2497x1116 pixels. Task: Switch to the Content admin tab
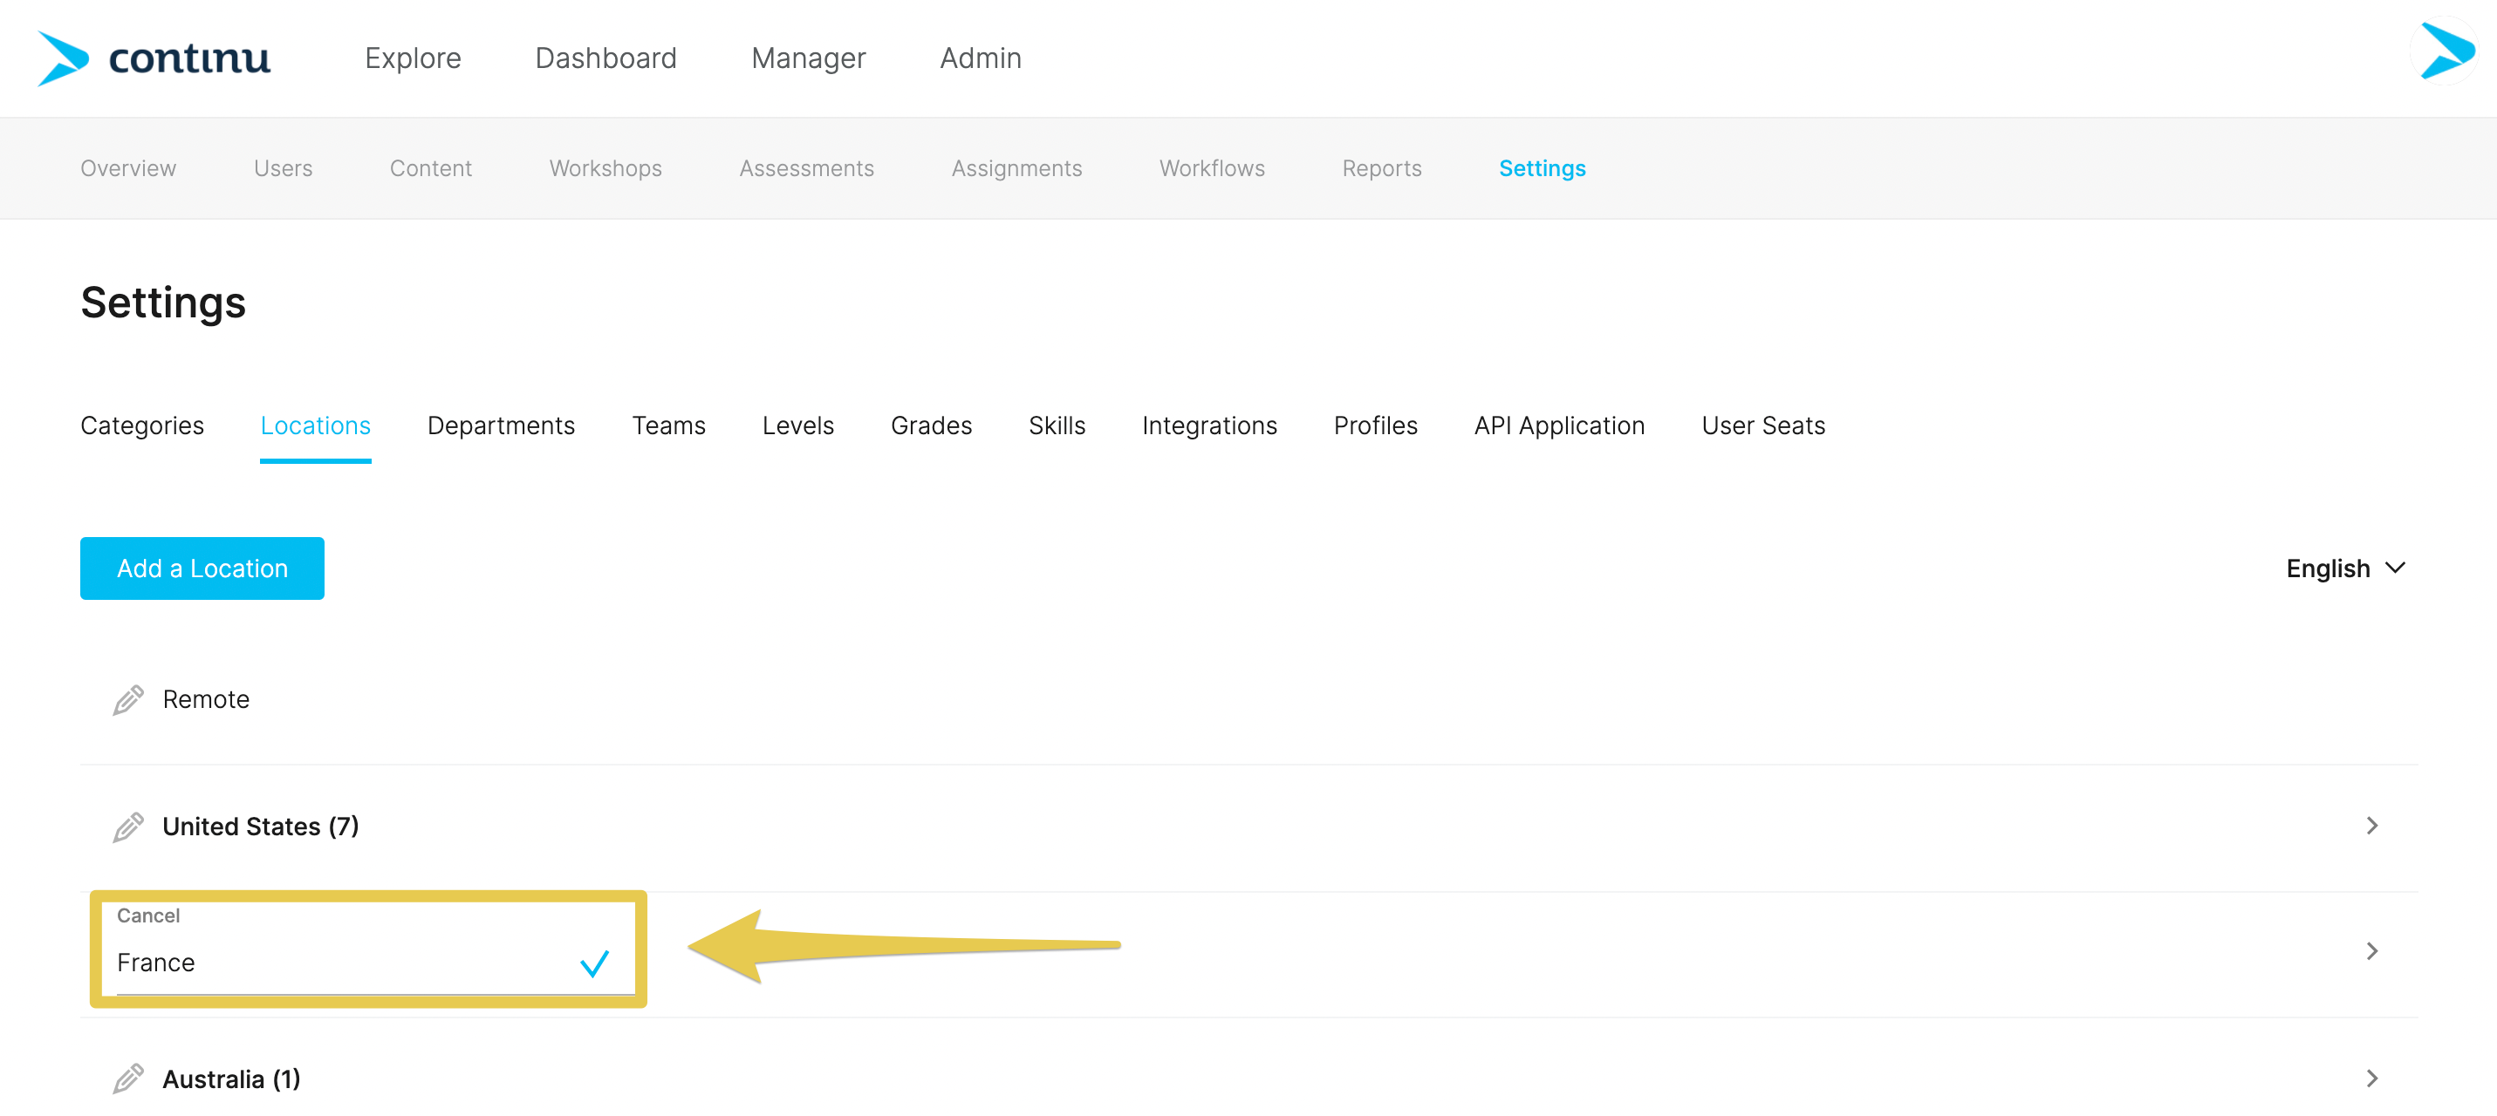tap(430, 168)
